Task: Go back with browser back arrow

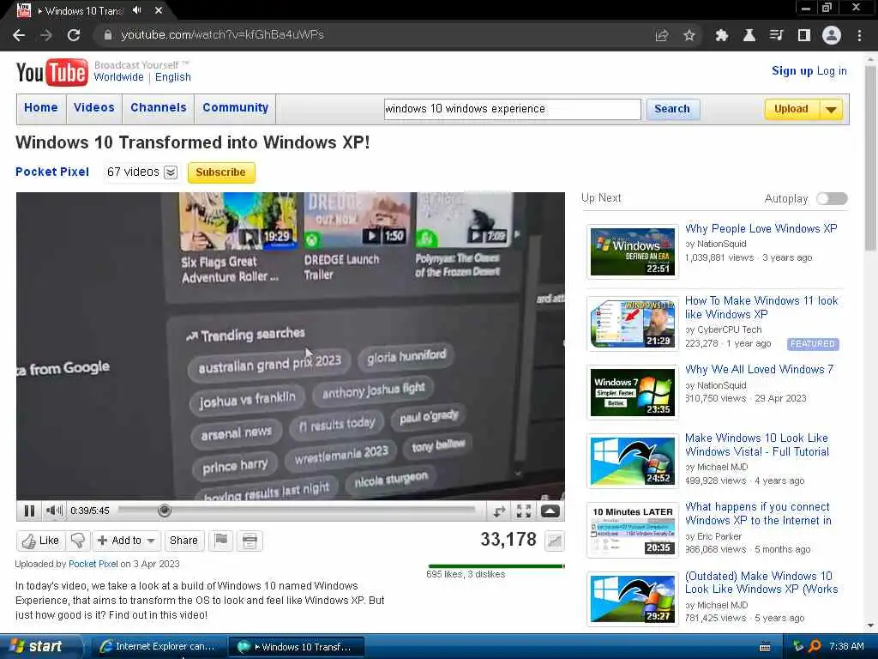Action: tap(19, 35)
